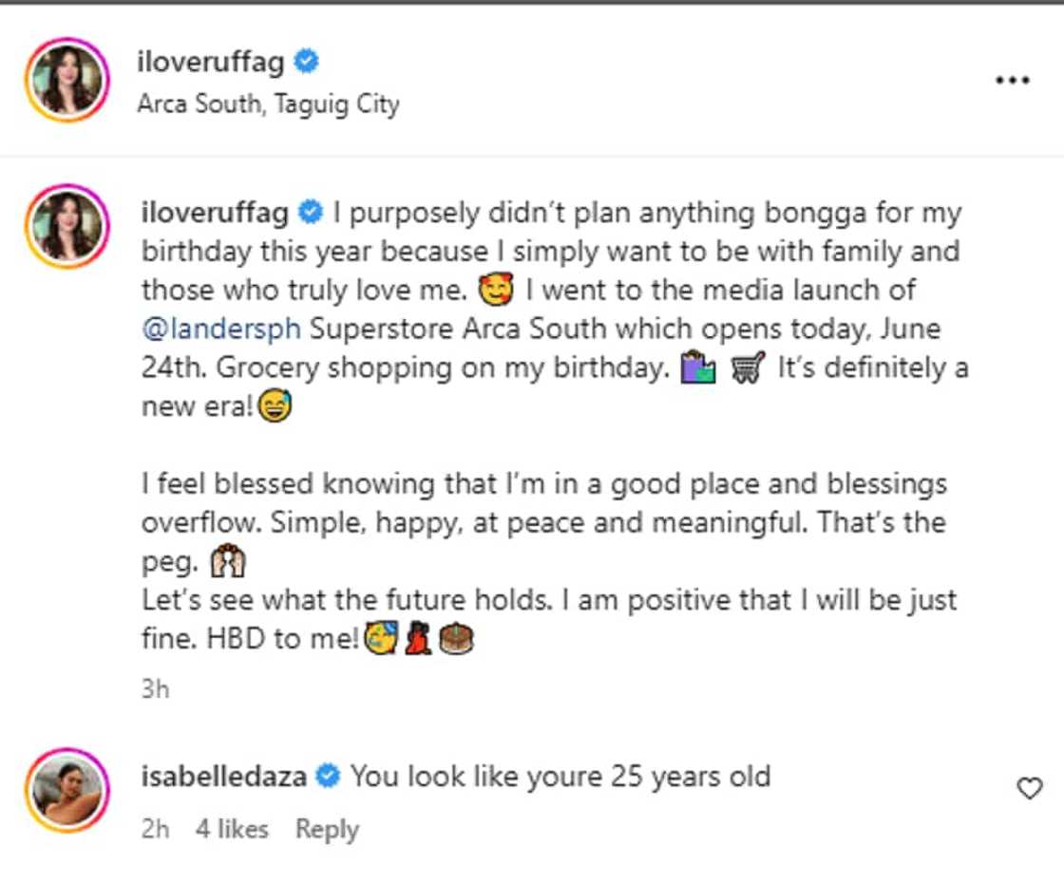Viewport: 1064px width, 883px height.
Task: Click the 3h post timestamp
Action: tap(155, 689)
